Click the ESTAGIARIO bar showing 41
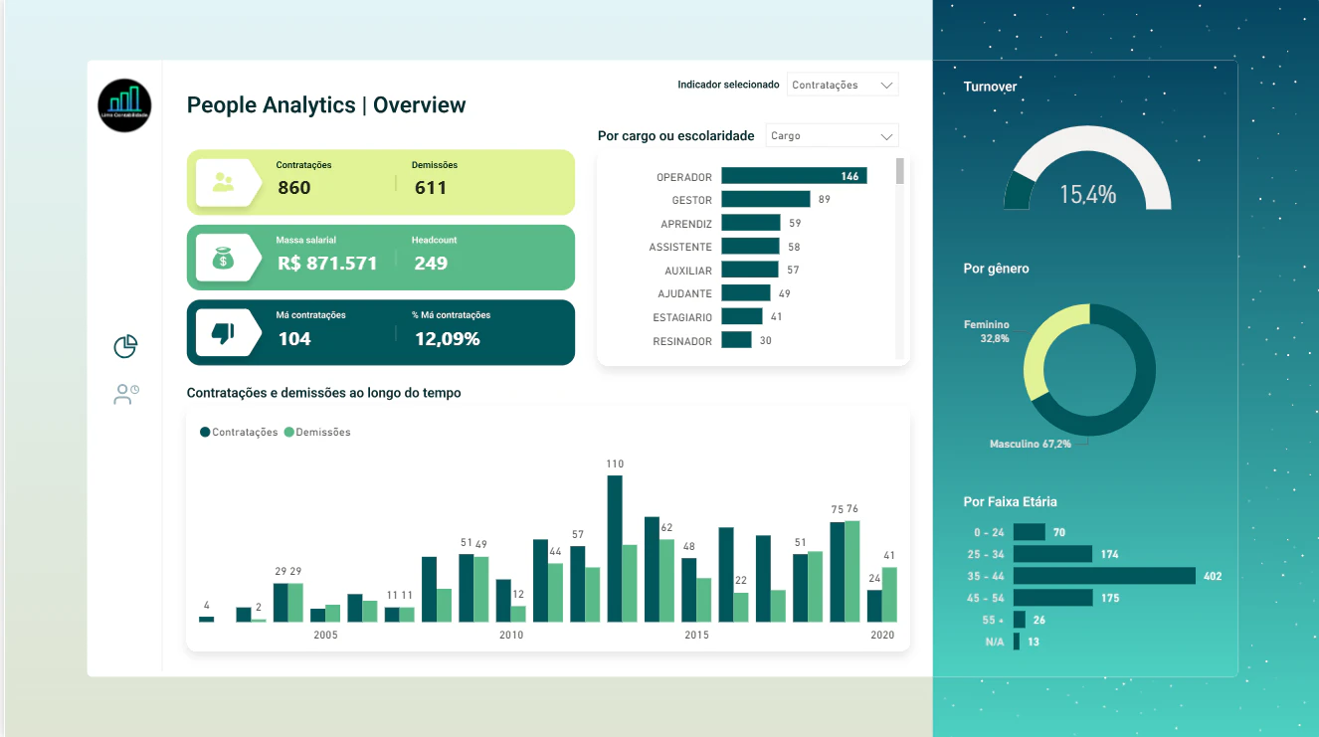Screen dimensions: 1319x737 pos(742,316)
